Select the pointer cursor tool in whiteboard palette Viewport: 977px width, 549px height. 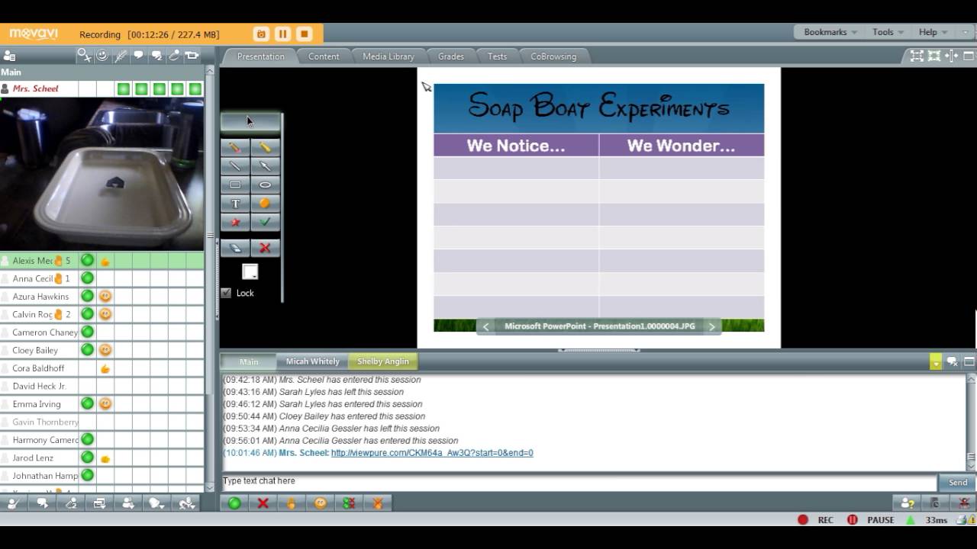(x=250, y=122)
